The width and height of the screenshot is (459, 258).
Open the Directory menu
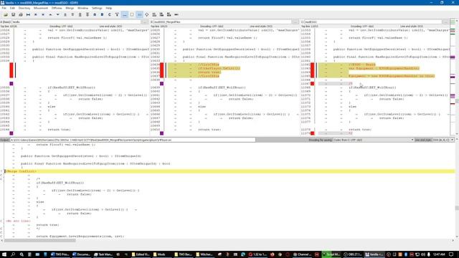pyautogui.click(x=24, y=8)
